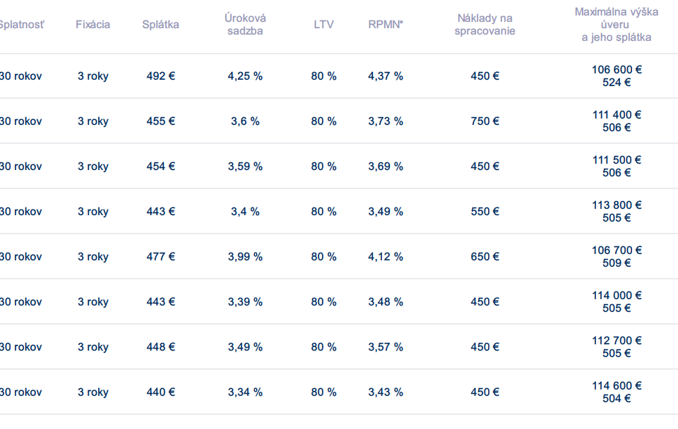Viewport: 678px width, 429px height.
Task: Click the LTV column header
Action: point(323,25)
